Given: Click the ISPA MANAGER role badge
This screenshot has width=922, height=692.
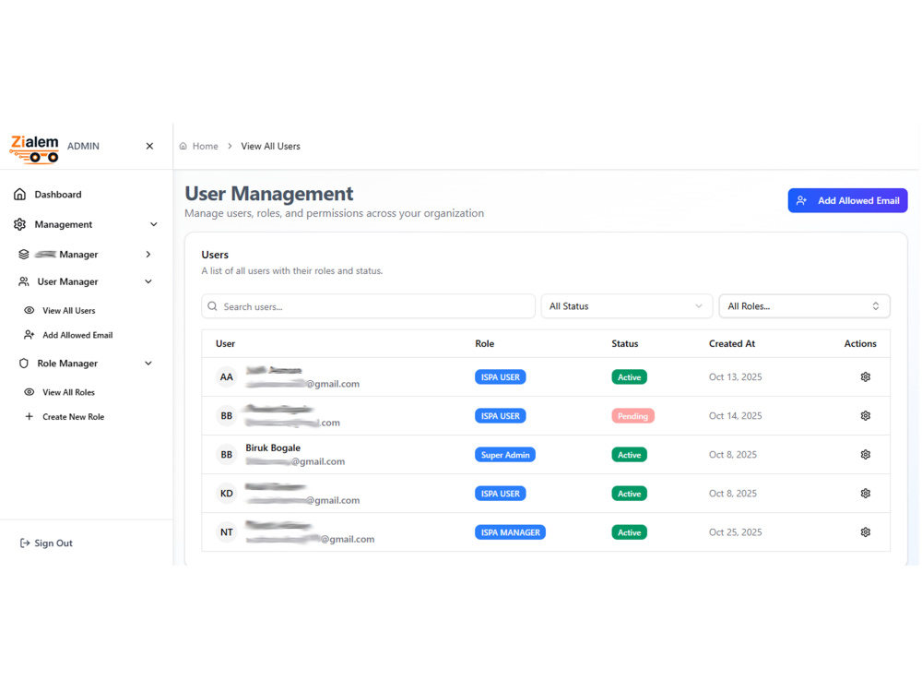Looking at the screenshot, I should pos(510,532).
